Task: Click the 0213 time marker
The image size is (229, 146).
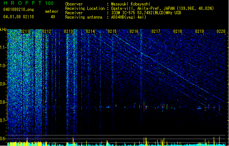Action: (68, 31)
